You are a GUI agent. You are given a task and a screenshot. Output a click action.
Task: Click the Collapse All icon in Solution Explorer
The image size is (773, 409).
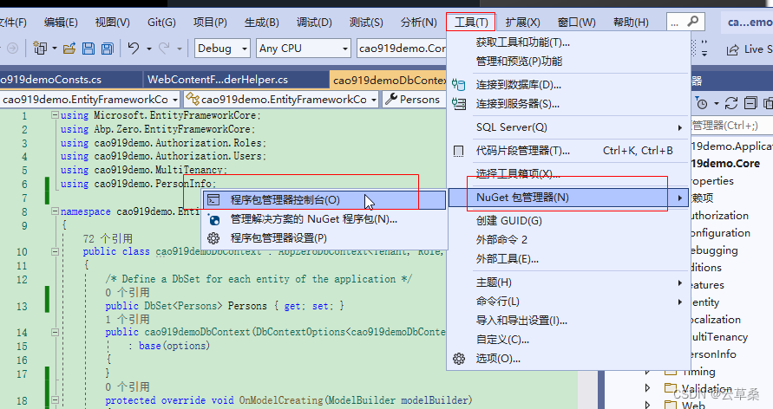pyautogui.click(x=750, y=103)
